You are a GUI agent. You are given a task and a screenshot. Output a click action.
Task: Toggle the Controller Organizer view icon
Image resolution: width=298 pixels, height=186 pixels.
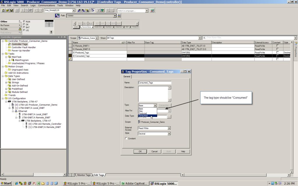tap(93, 10)
